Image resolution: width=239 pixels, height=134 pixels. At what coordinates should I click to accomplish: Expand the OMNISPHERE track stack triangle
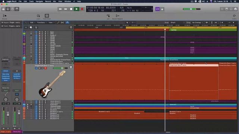[28, 106]
